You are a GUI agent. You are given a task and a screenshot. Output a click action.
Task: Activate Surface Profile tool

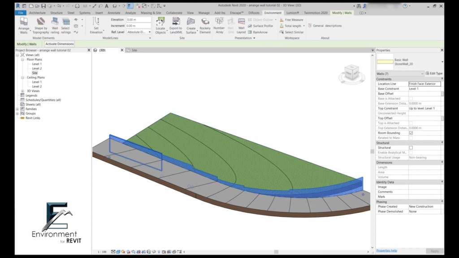click(x=260, y=26)
